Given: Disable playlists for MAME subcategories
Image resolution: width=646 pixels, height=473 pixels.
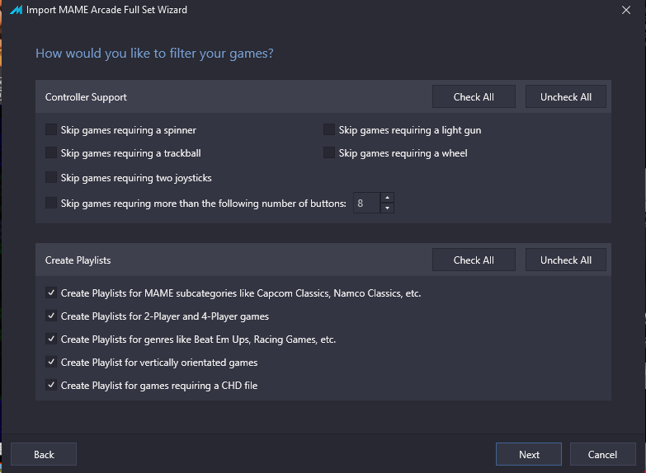Looking at the screenshot, I should coord(51,293).
